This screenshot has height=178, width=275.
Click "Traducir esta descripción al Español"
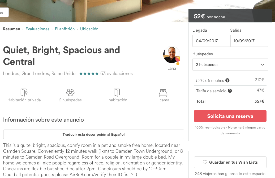tap(93, 134)
